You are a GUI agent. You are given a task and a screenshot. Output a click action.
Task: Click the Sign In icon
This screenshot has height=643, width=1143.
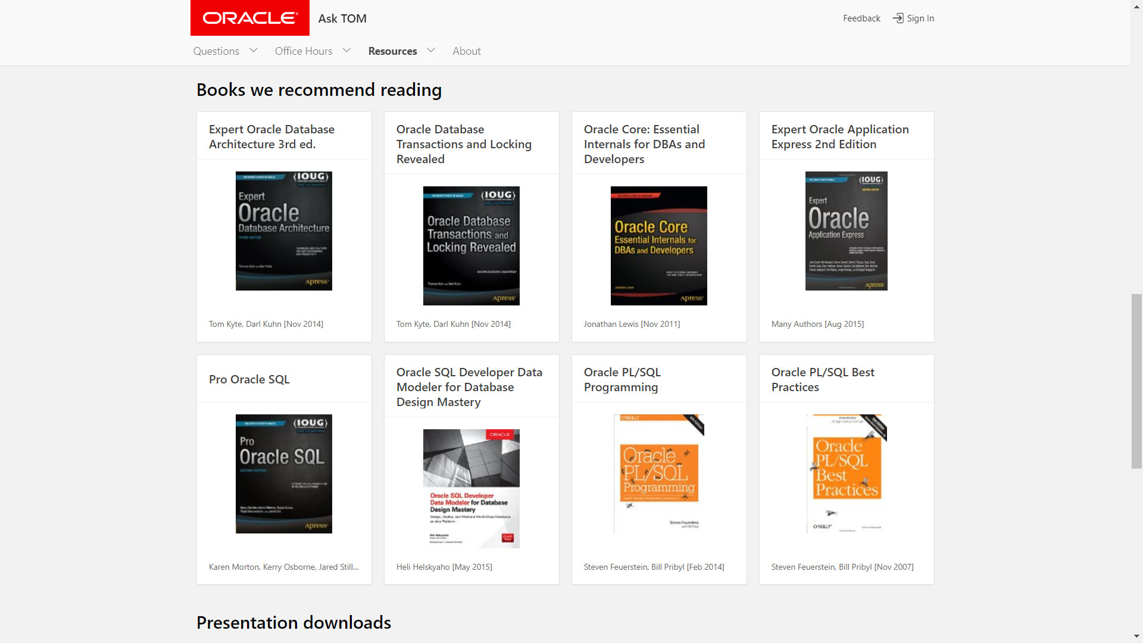[898, 18]
